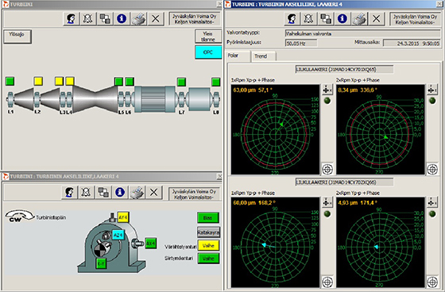Image resolution: width=445 pixels, height=292 pixels.
Task: Click green Vaihe button for Siirtymäanturi
Action: [208, 258]
